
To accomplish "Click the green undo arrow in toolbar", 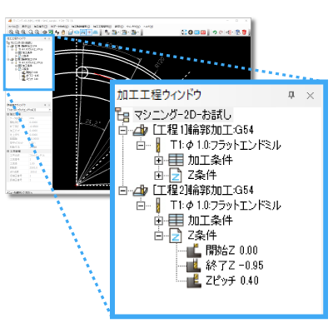I will click(215, 32).
